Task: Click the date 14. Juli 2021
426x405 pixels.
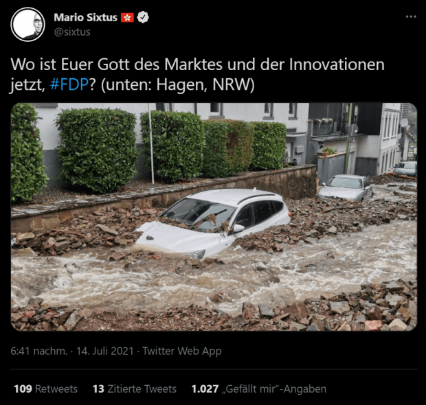Action: [105, 351]
